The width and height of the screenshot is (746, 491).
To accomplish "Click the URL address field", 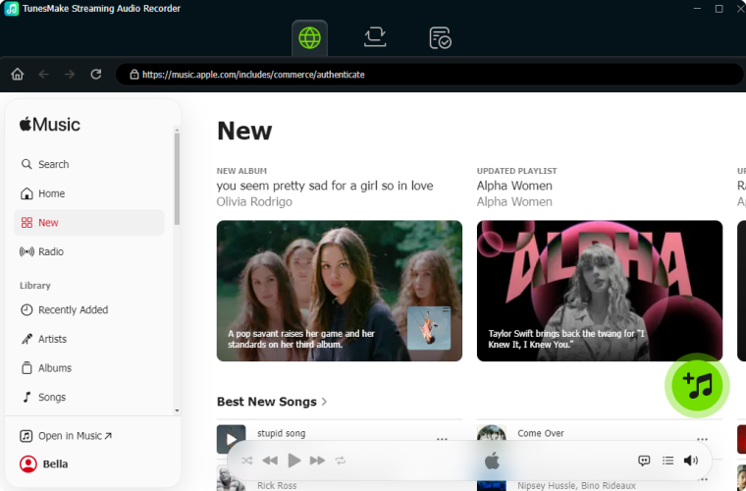I will 430,75.
